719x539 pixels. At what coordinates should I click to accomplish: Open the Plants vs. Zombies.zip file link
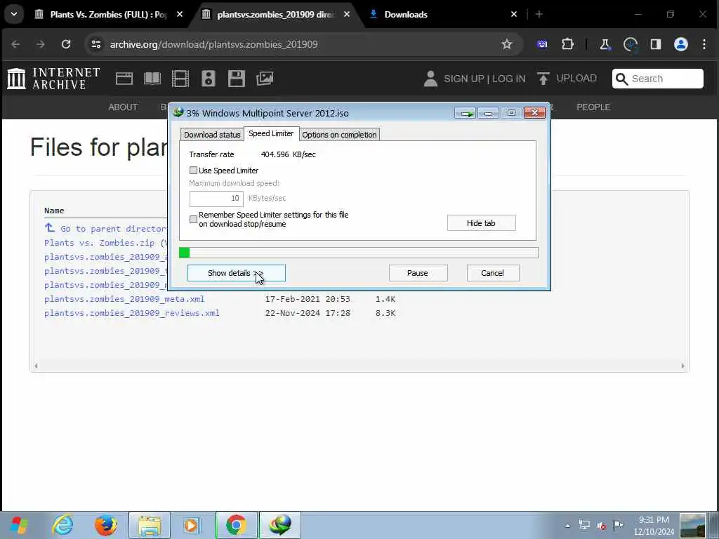(100, 243)
